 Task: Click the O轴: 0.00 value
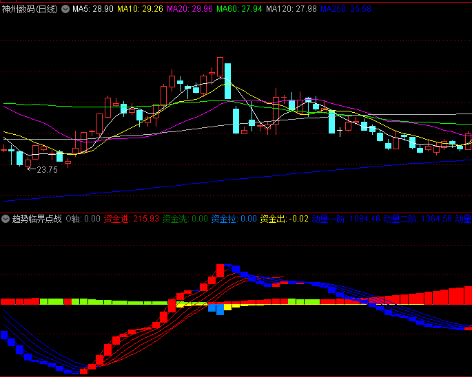coord(83,219)
